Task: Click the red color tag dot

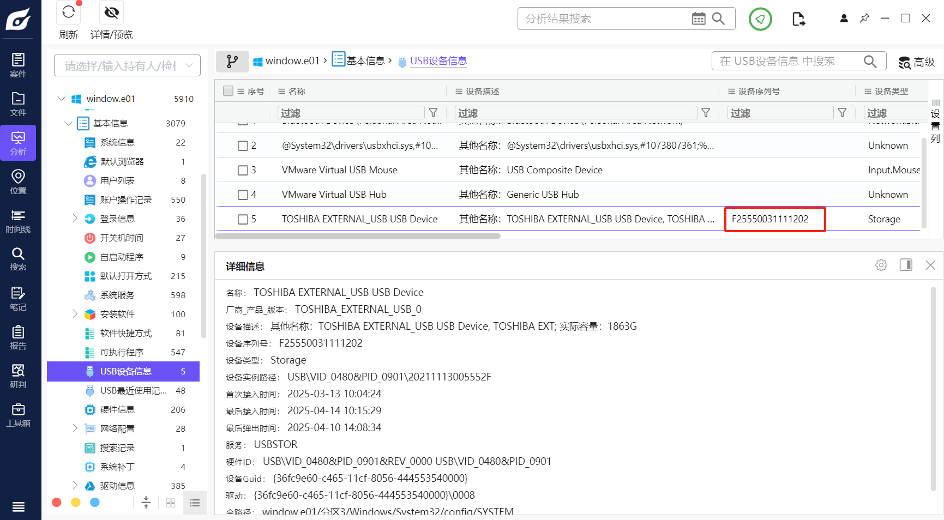Action: [57, 502]
